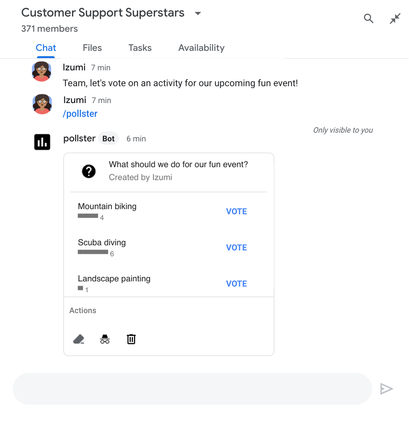409x434 pixels.
Task: Switch to the Files tab
Action: pyautogui.click(x=92, y=48)
